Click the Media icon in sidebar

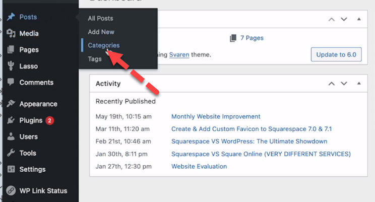[11, 33]
